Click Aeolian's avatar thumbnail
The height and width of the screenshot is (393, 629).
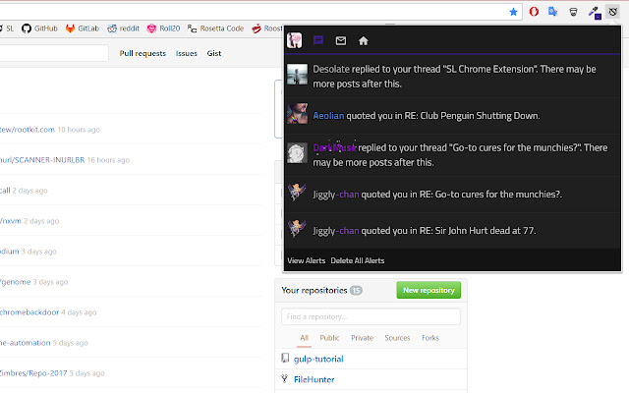point(297,114)
